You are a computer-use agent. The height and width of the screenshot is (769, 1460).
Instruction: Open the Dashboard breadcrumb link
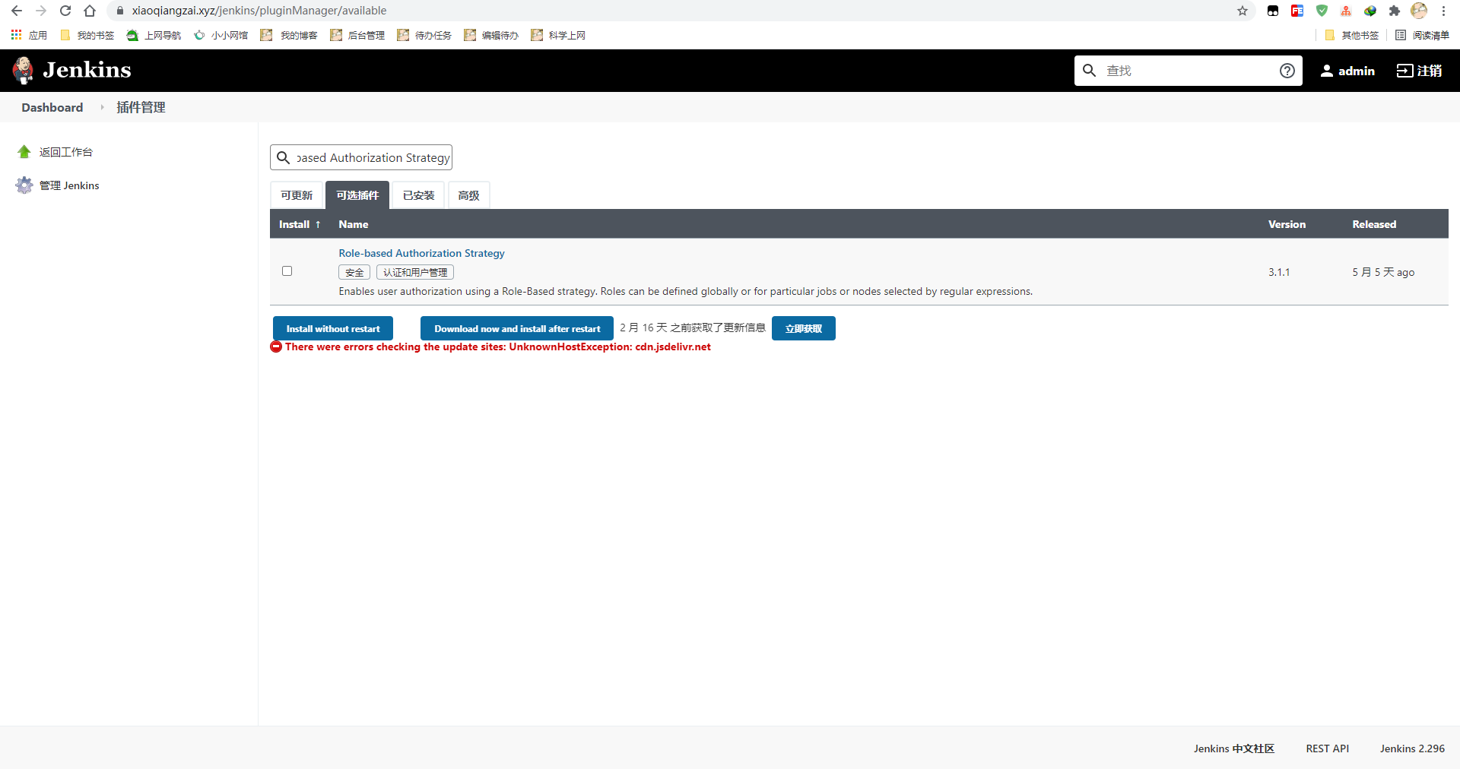52,108
